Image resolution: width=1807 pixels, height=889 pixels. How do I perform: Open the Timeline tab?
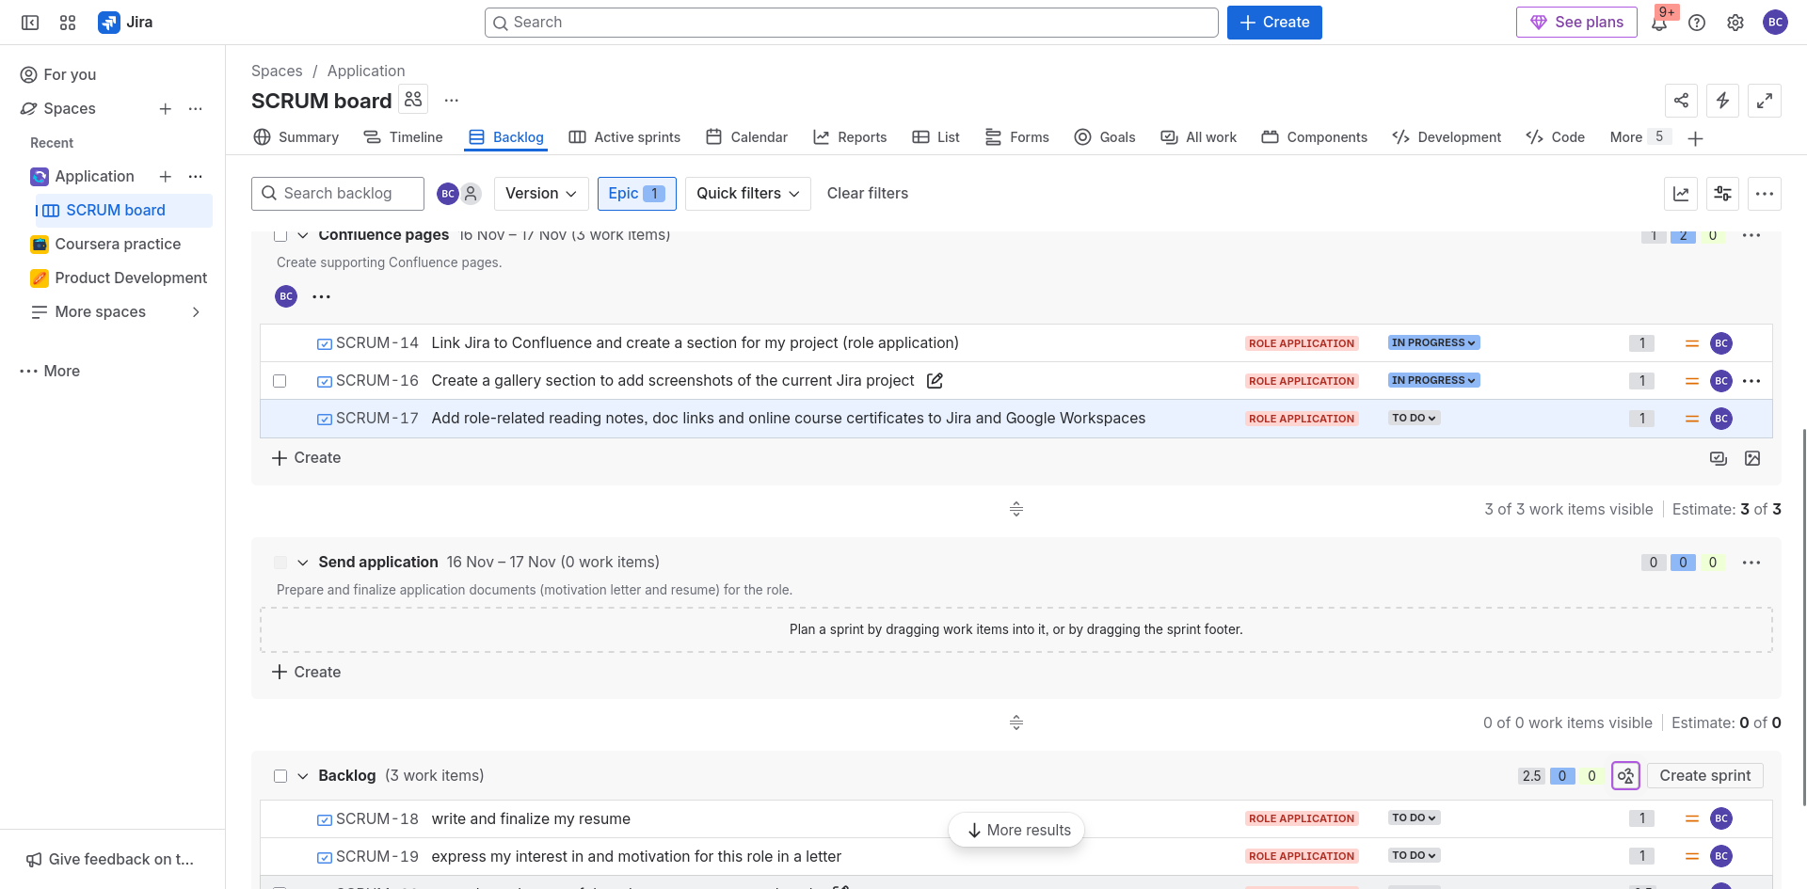(404, 137)
